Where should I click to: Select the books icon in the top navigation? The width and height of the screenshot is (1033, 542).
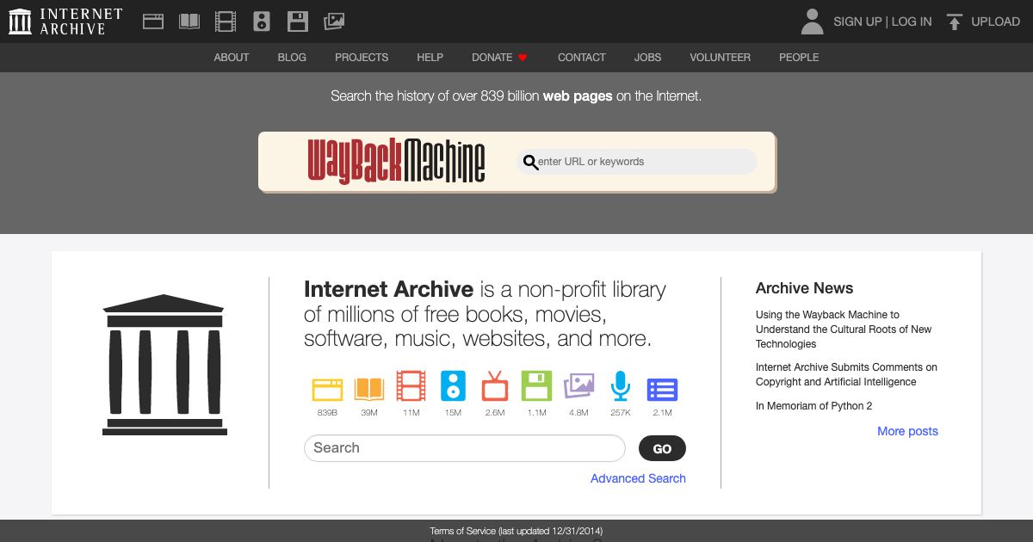coord(189,21)
